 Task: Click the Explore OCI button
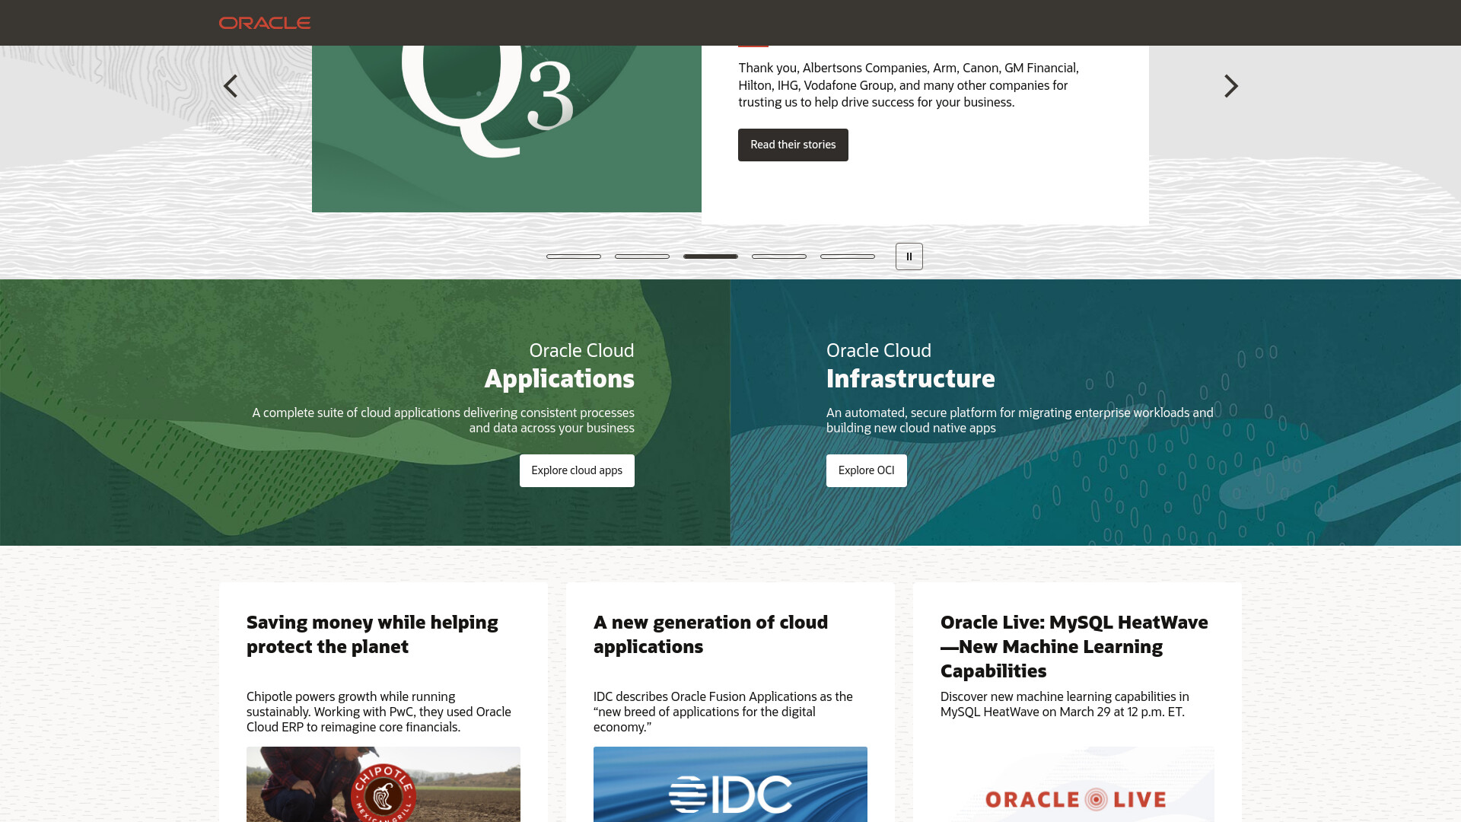[x=866, y=470]
